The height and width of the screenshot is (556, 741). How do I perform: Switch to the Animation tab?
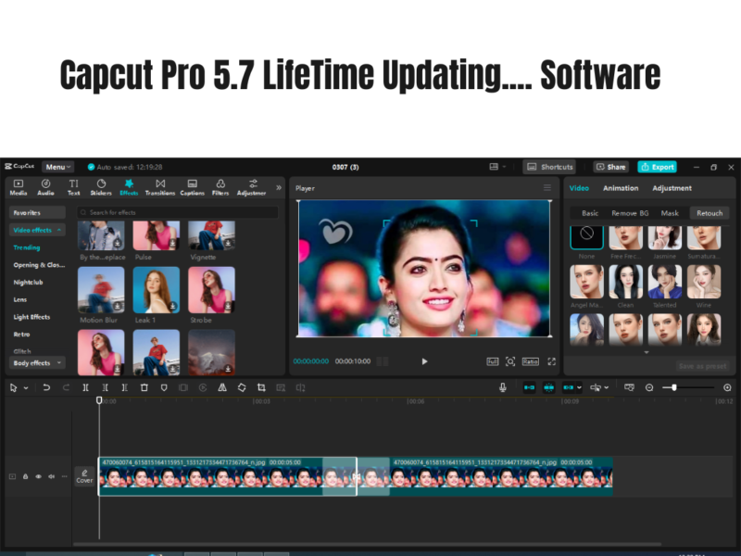point(621,188)
